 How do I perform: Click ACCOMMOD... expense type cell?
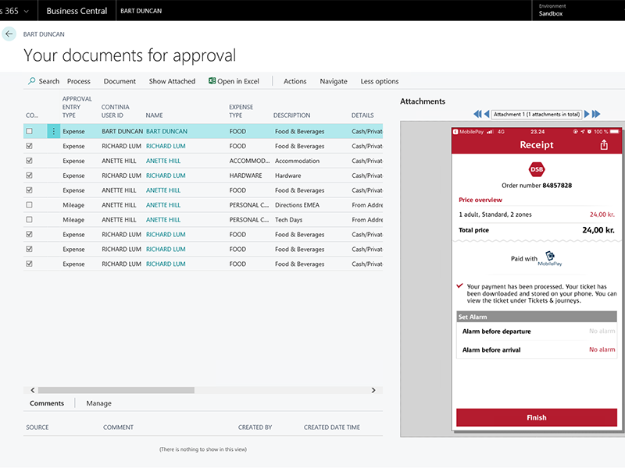pos(249,161)
